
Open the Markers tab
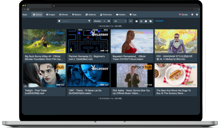tap(77, 14)
